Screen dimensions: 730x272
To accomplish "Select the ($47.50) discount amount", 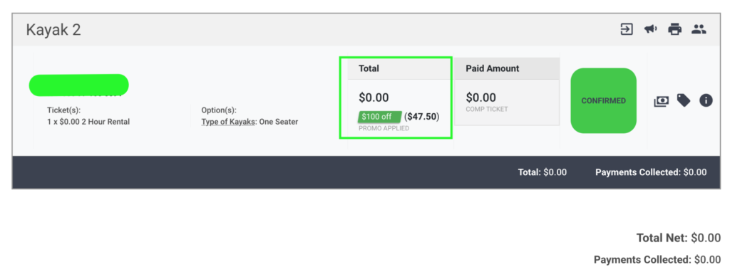I will point(422,116).
